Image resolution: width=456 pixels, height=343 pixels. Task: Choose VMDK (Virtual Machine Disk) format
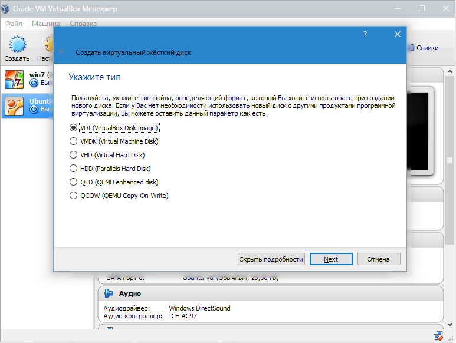[74, 141]
